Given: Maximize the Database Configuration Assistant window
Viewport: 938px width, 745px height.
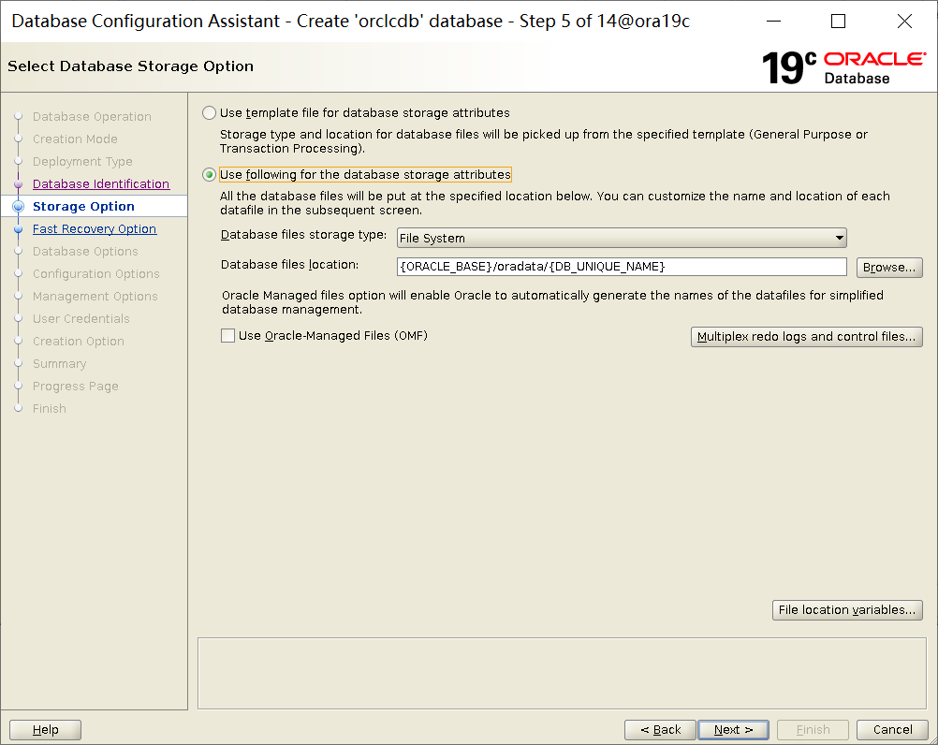Looking at the screenshot, I should tap(839, 21).
